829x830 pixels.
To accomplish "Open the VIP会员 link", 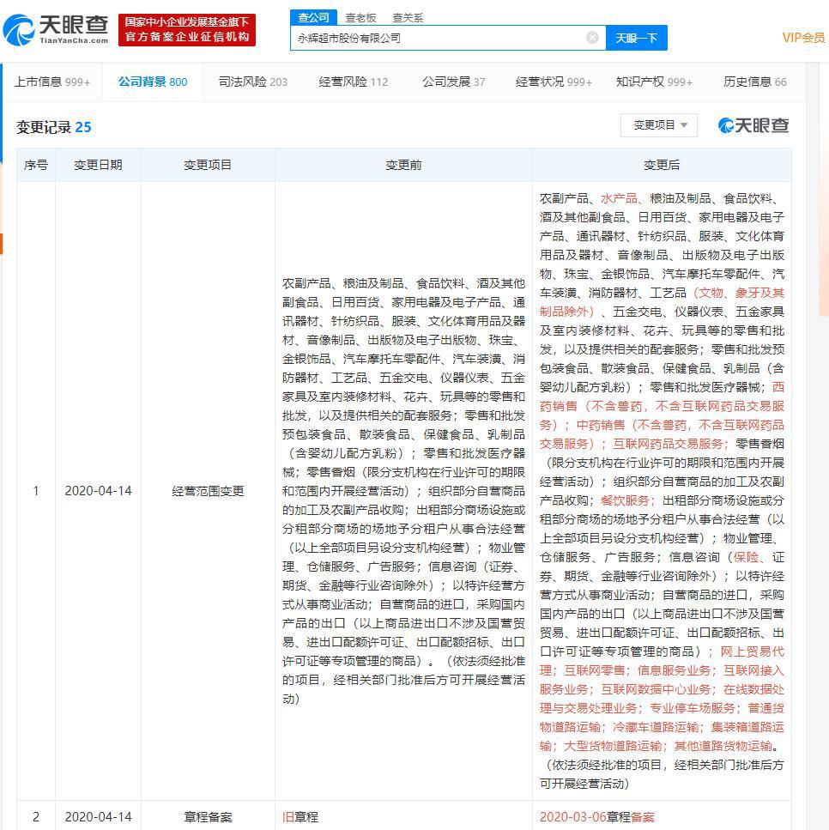I will pyautogui.click(x=803, y=38).
